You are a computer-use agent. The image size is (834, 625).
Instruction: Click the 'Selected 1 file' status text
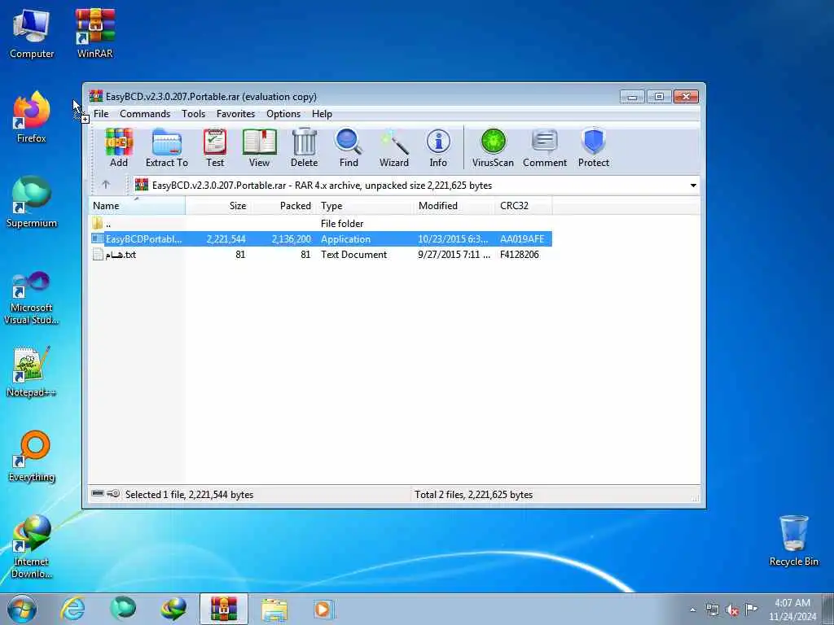point(189,495)
